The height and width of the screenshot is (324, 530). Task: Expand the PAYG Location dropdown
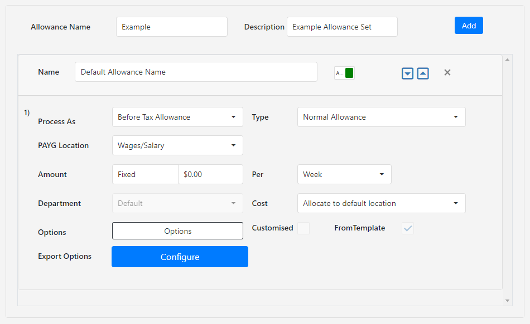point(177,145)
